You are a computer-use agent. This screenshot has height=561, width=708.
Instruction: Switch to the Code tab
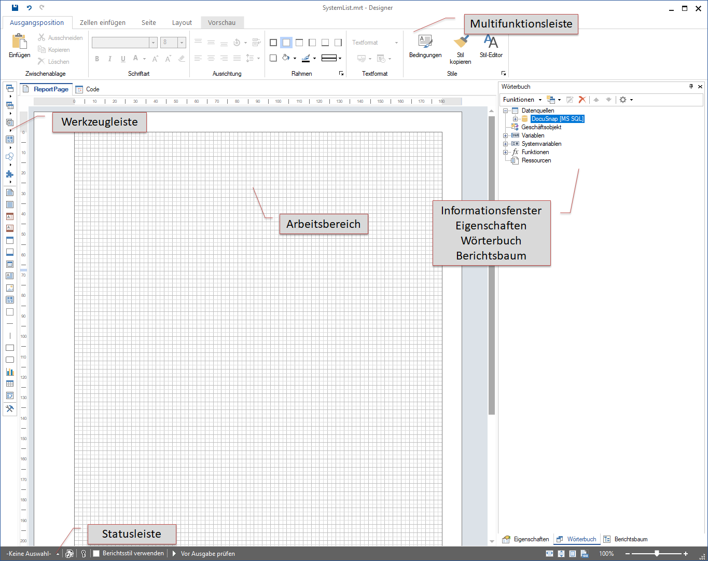pyautogui.click(x=87, y=89)
